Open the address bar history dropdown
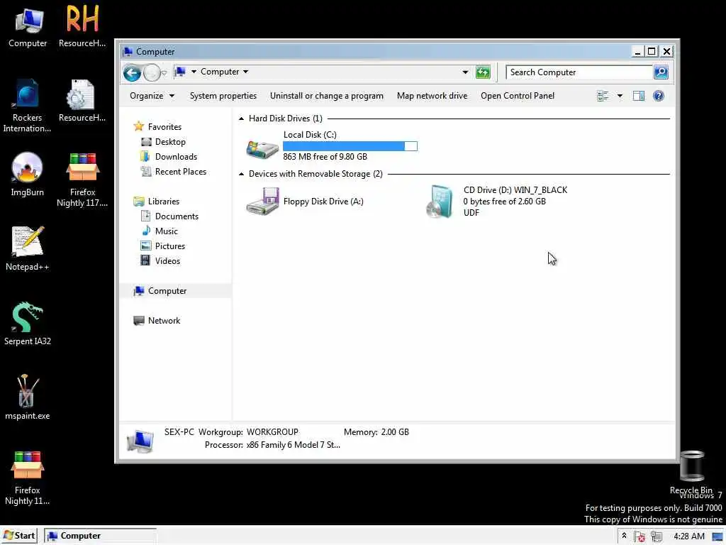The image size is (726, 545). (x=465, y=72)
